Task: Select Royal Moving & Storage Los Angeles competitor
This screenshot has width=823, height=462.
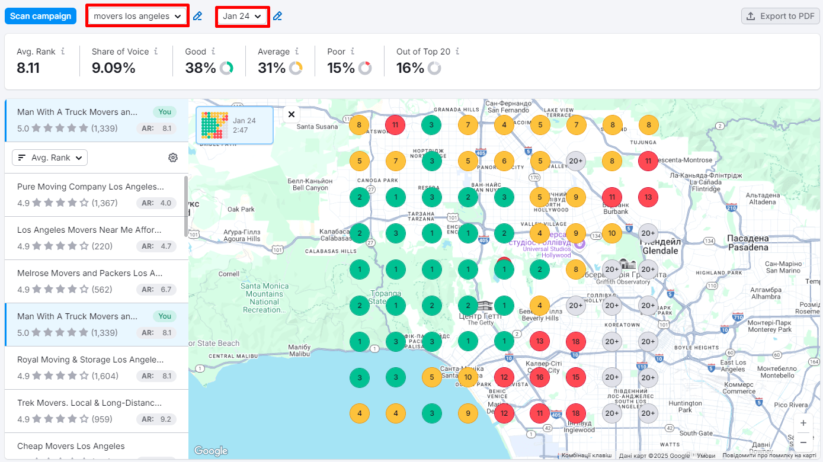Action: click(x=96, y=368)
